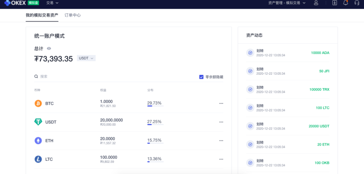The width and height of the screenshot is (364, 174).
Task: Click BTC equity value 1.0000
Action: pyautogui.click(x=106, y=102)
